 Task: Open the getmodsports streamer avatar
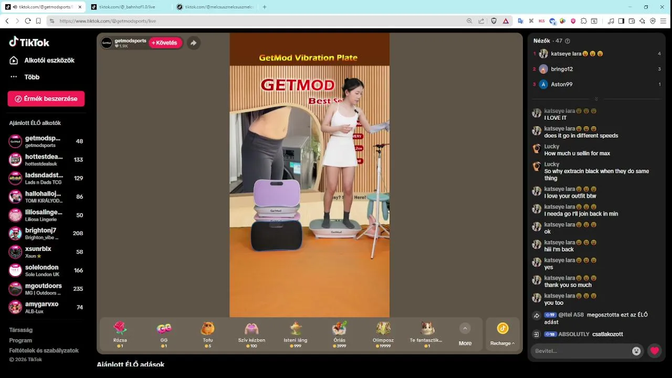pyautogui.click(x=107, y=43)
